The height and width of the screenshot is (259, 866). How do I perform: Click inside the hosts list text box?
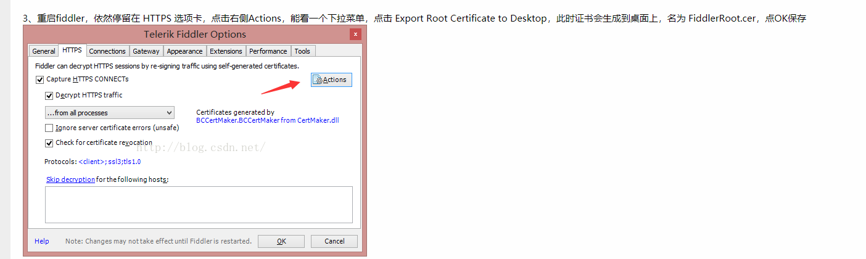coord(199,205)
